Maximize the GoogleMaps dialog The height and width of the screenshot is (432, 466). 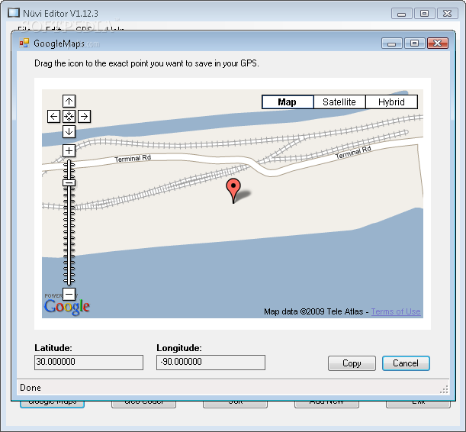[x=415, y=44]
